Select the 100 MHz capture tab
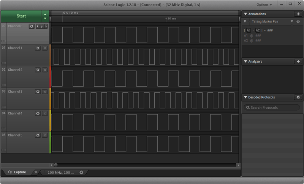The width and height of the screenshot is (304, 184). point(61,172)
